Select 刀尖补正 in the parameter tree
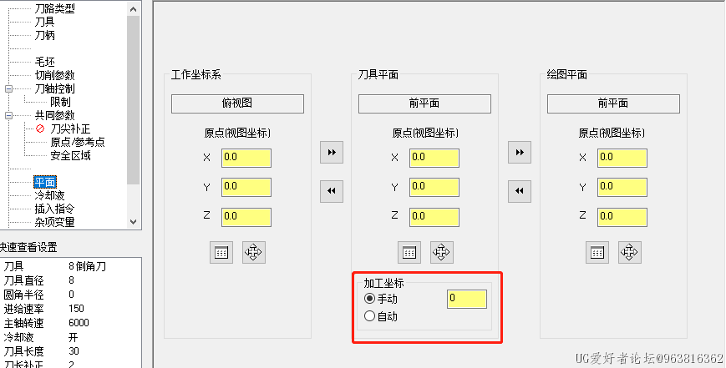The width and height of the screenshot is (726, 368). pos(70,129)
